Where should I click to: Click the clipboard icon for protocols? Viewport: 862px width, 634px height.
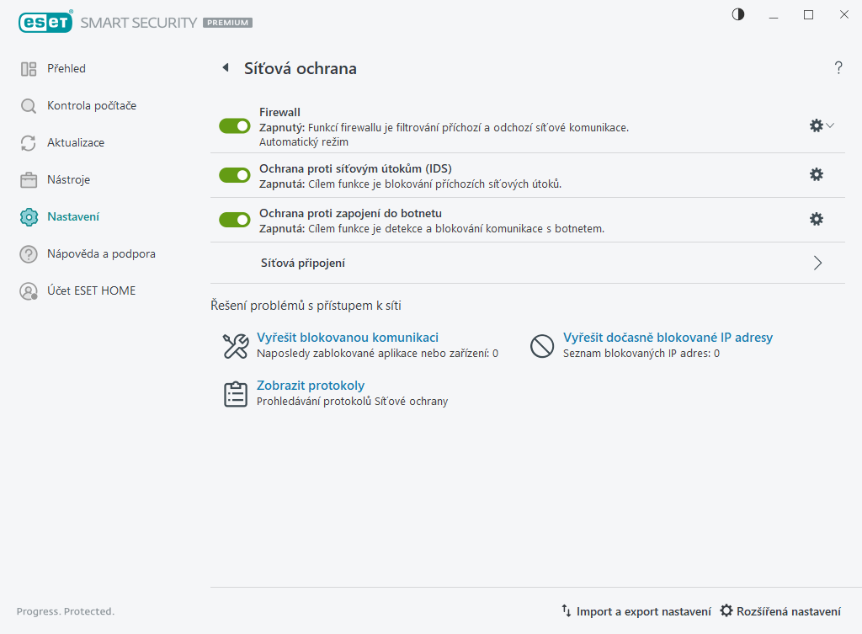(235, 394)
